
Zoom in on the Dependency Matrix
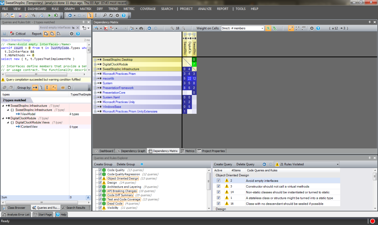click(x=172, y=28)
